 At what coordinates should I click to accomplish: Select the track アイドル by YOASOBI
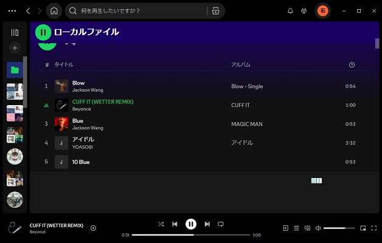tap(204, 143)
